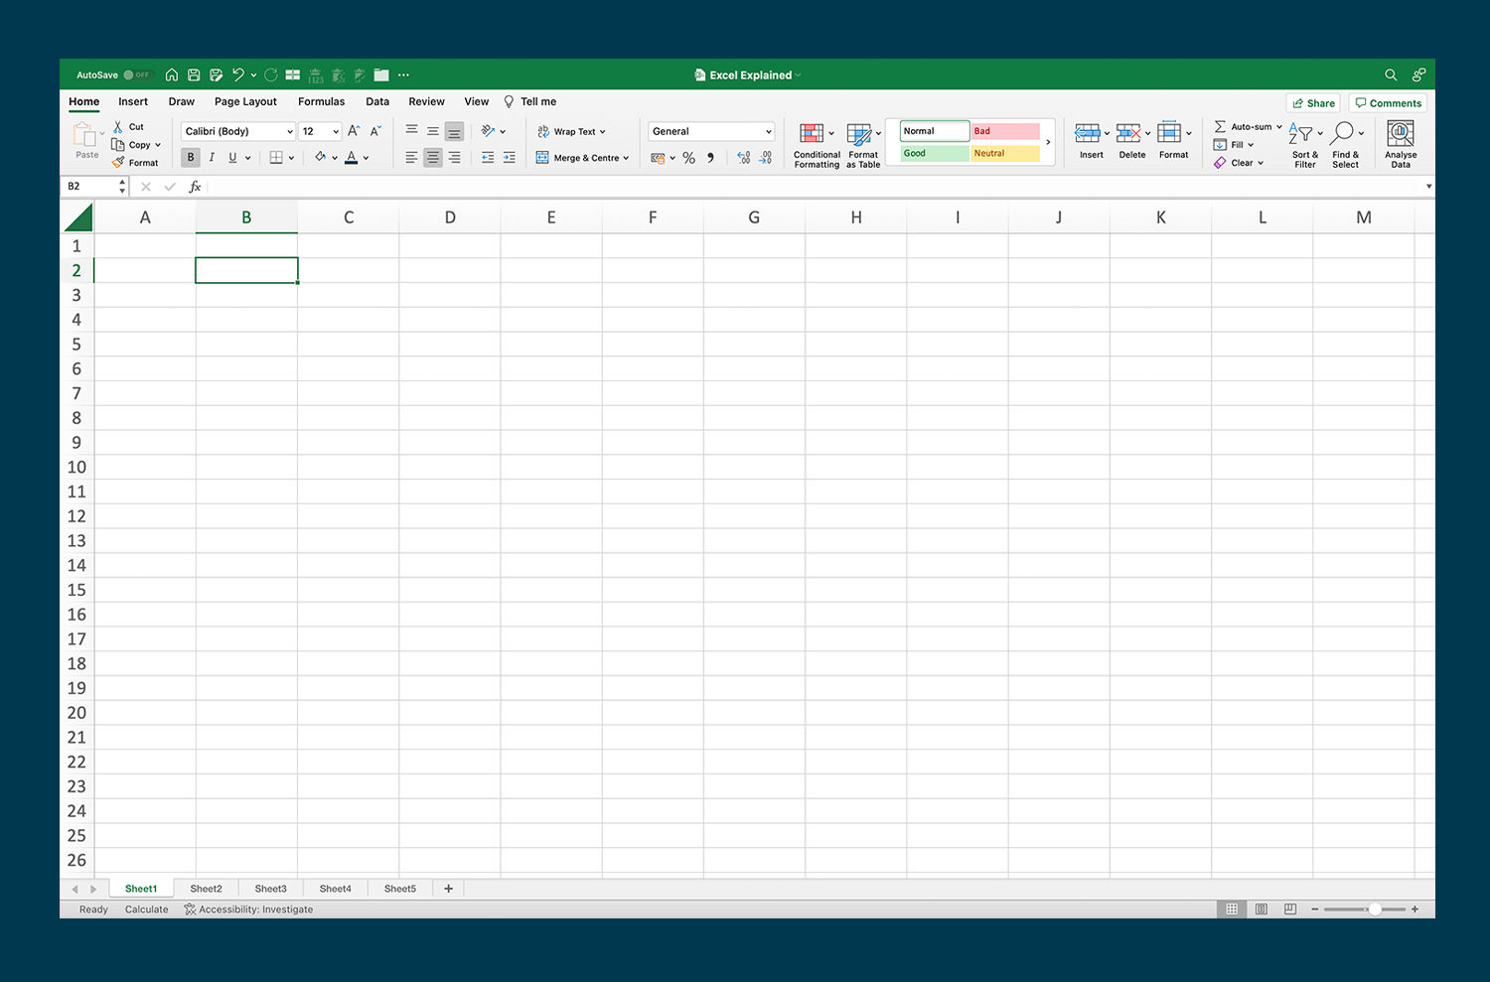Enable Wrap Text for the selection
Screen dimensions: 1490x982
coord(571,130)
